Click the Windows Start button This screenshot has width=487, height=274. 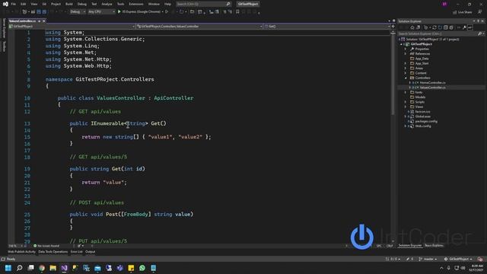(x=8, y=268)
